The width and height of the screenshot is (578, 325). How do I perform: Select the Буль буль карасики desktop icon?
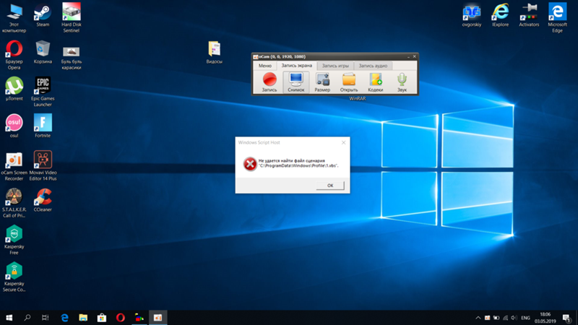tap(71, 57)
